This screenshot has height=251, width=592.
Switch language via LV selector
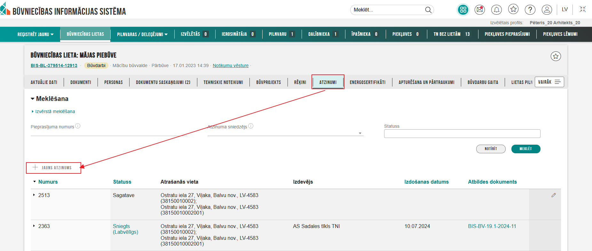pos(565,10)
